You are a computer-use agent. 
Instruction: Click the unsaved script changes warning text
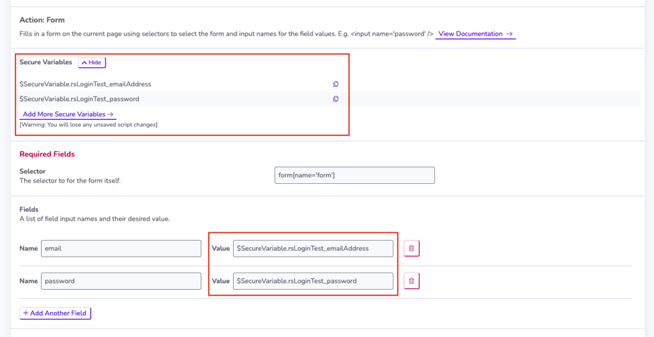pos(88,124)
